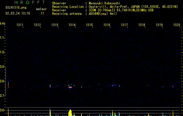This screenshot has height=116, width=183.
Task: Click the 0.7 kHz frequency label
Action: (2, 96)
